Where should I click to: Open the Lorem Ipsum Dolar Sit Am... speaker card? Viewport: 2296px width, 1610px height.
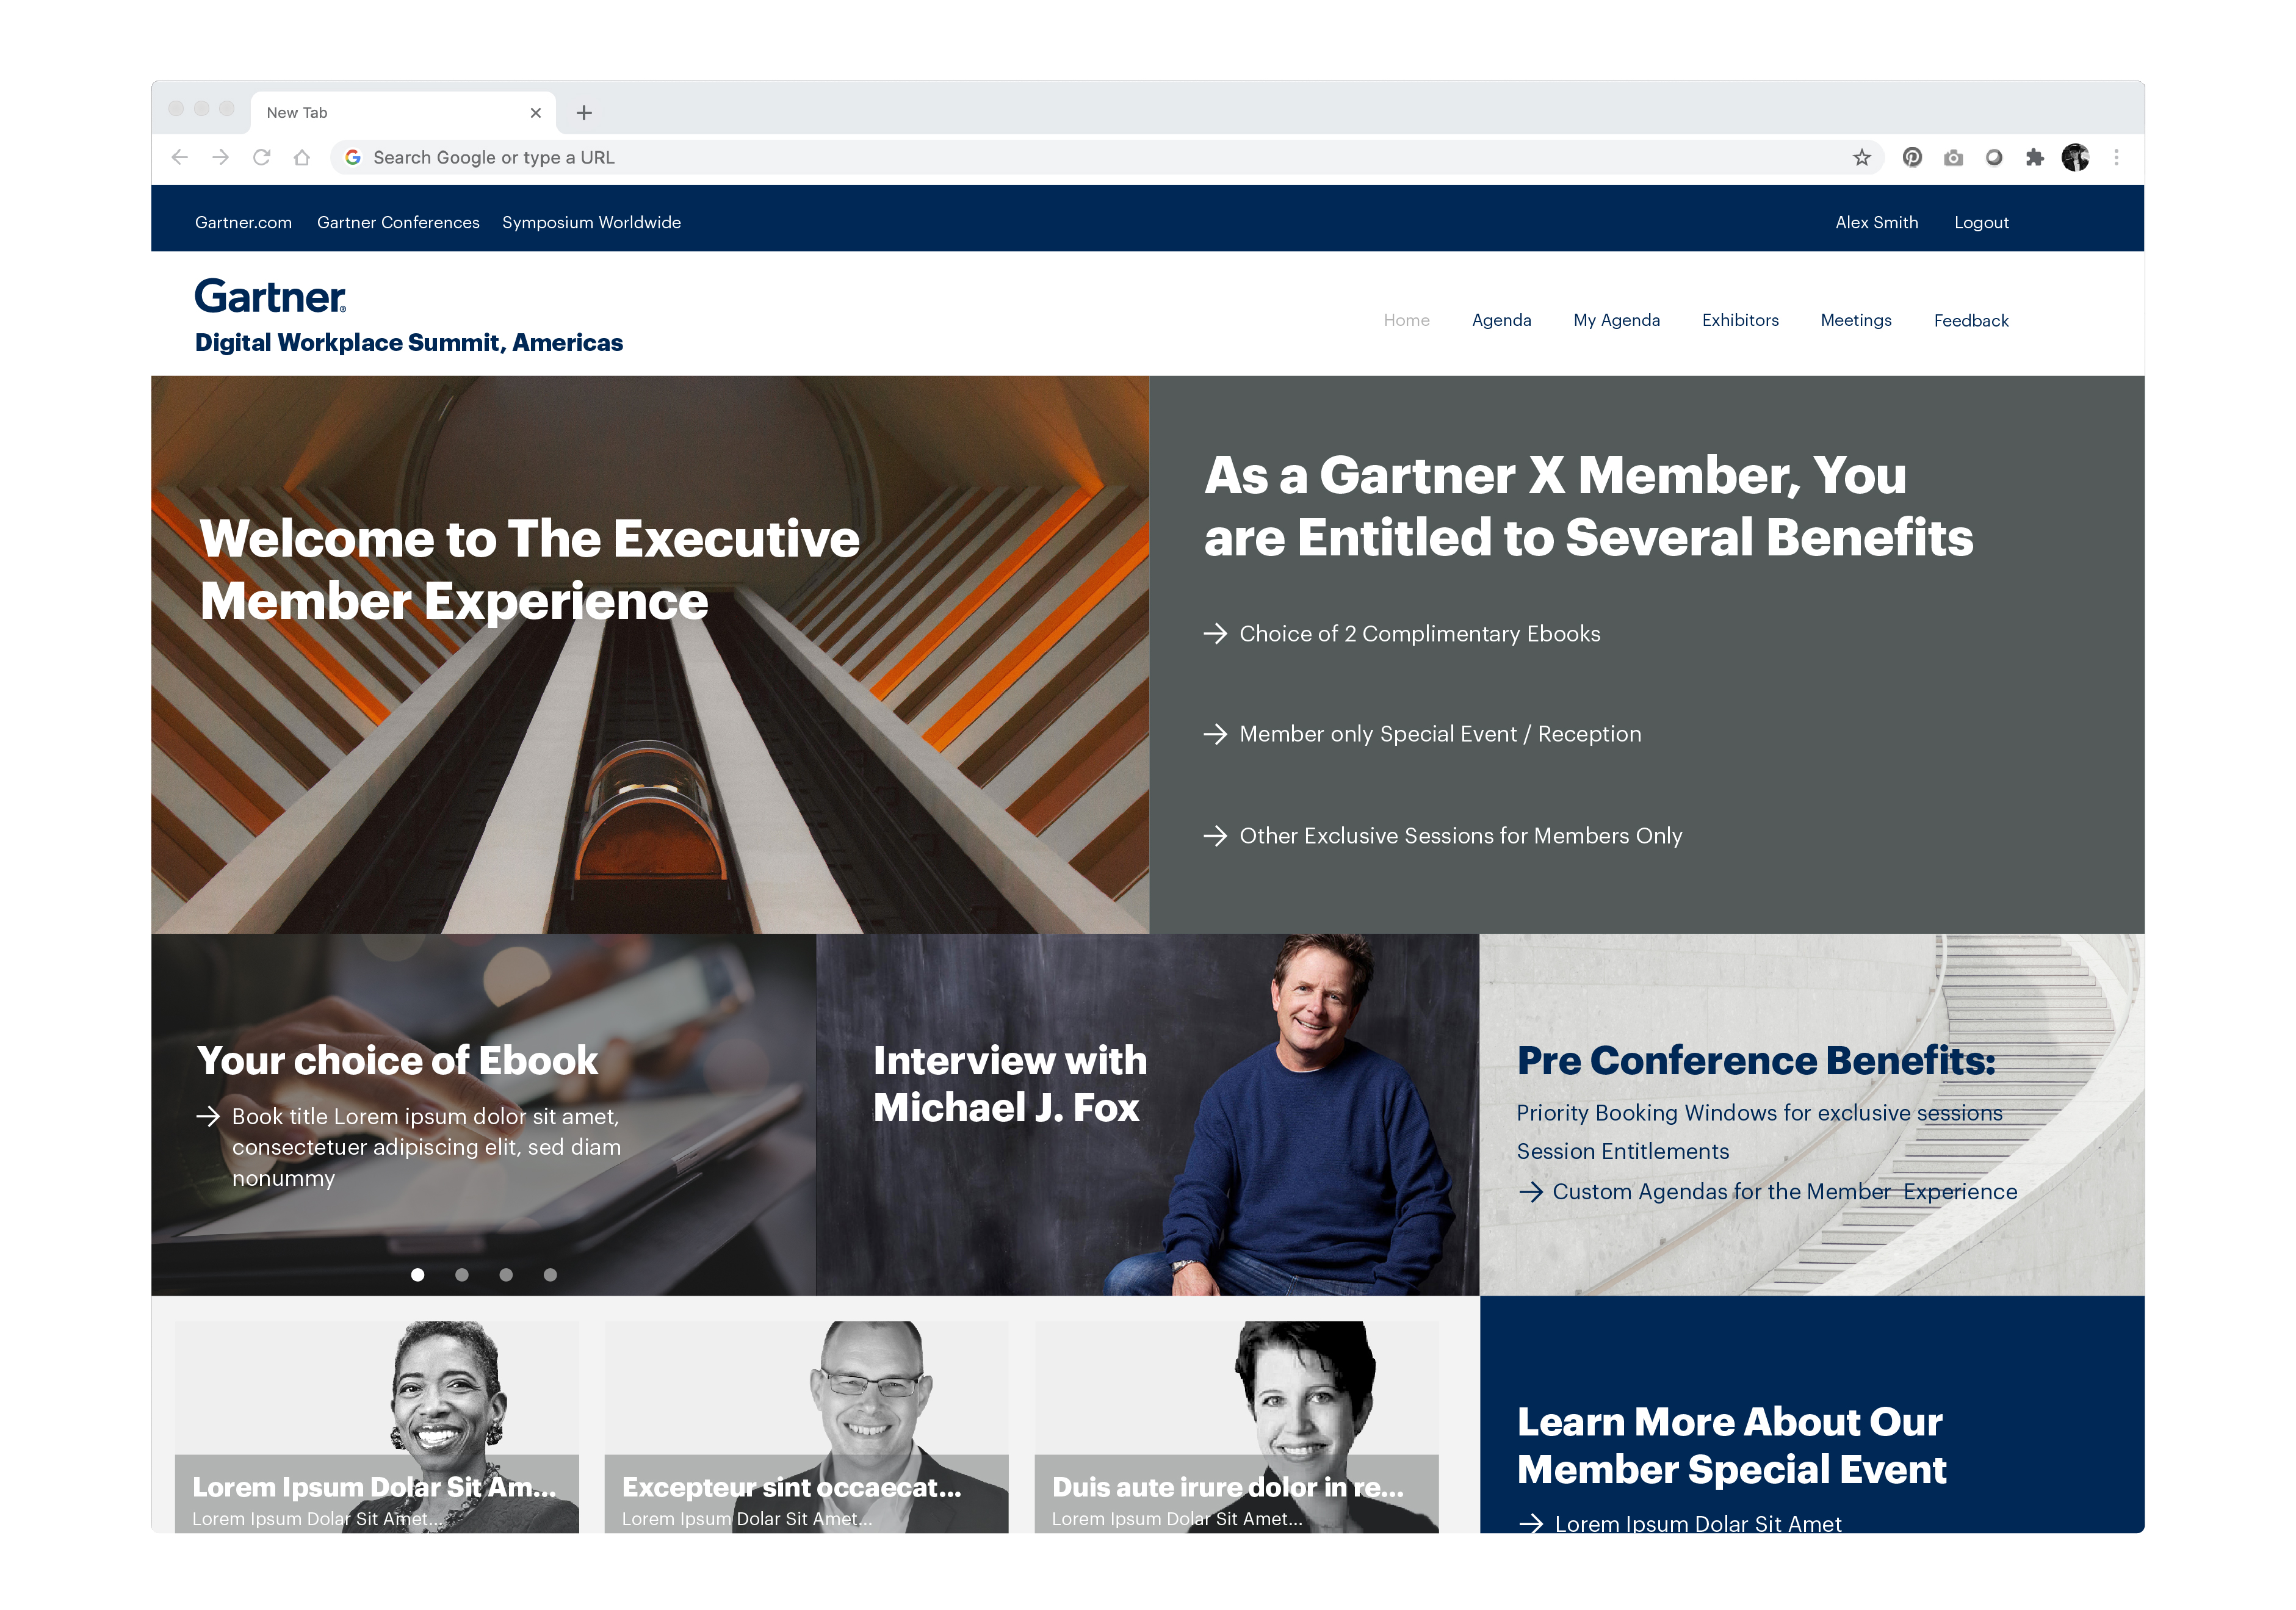[376, 1427]
